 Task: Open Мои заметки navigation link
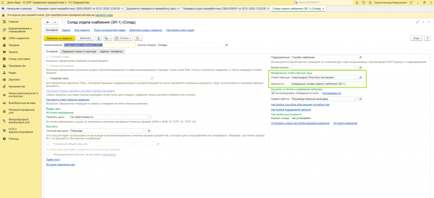82,30
